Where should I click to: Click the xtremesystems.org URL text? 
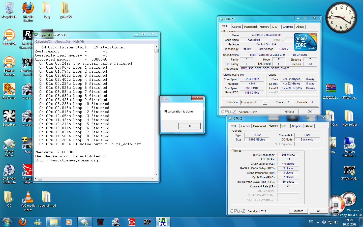tap(67, 160)
